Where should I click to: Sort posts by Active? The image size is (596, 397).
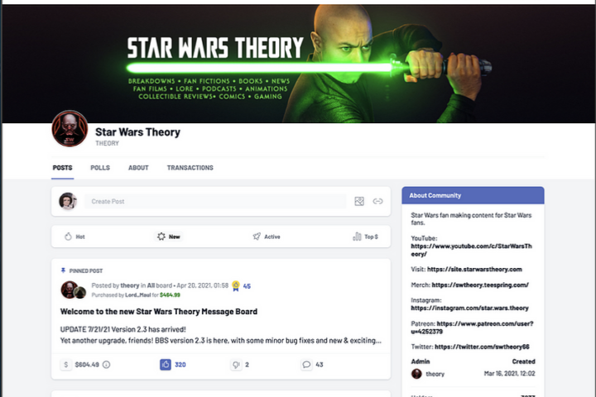267,237
